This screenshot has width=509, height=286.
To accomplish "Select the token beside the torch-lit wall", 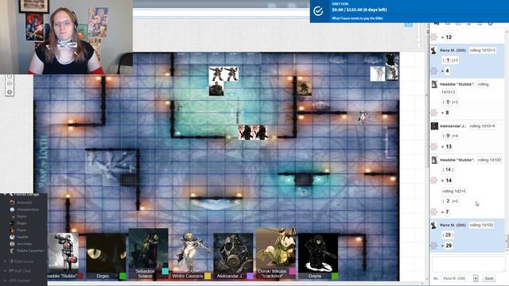I will point(304,88).
